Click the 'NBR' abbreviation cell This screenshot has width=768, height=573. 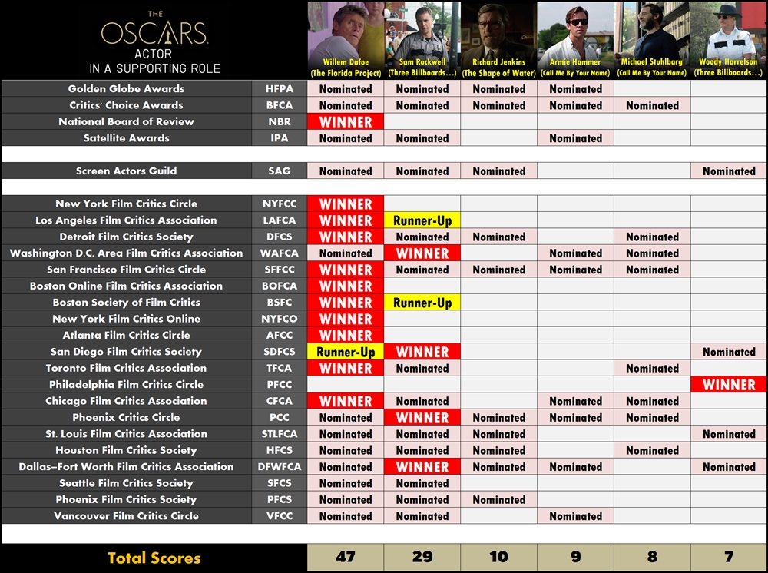pos(280,121)
